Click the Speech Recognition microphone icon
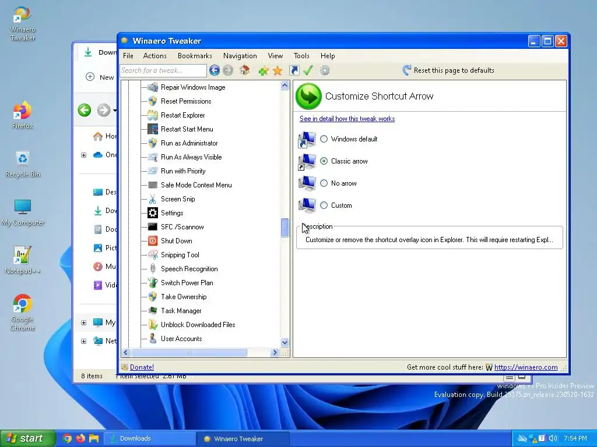The height and width of the screenshot is (447, 597). [x=153, y=269]
